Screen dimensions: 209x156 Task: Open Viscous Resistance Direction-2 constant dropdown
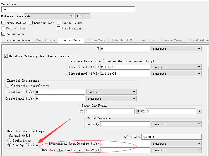(176, 74)
